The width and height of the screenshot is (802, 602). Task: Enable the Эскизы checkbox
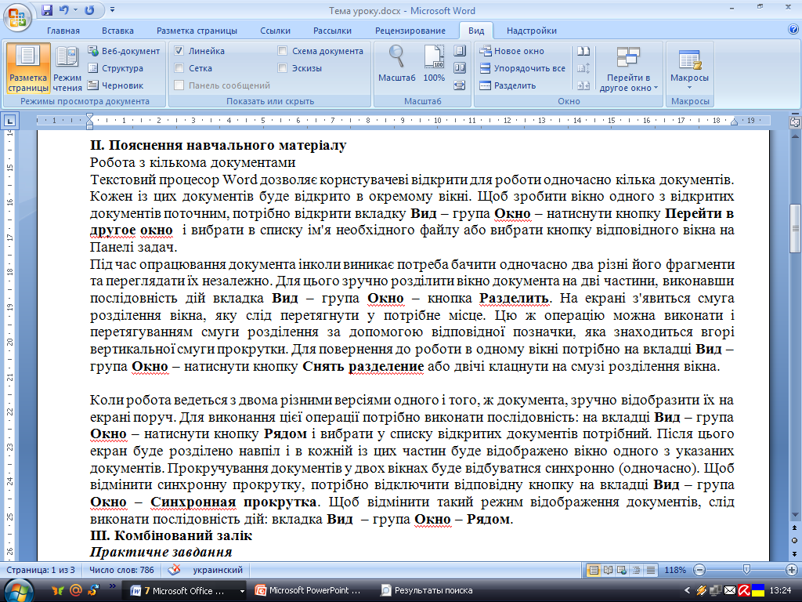pyautogui.click(x=282, y=68)
